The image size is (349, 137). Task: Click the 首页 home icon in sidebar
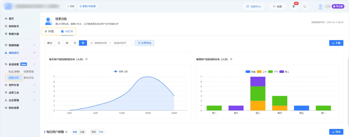(6, 19)
